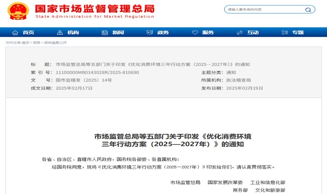Click the document number 国市监稽发〔2025〕14号
Viewport: 327px width, 194px height.
(x=84, y=80)
